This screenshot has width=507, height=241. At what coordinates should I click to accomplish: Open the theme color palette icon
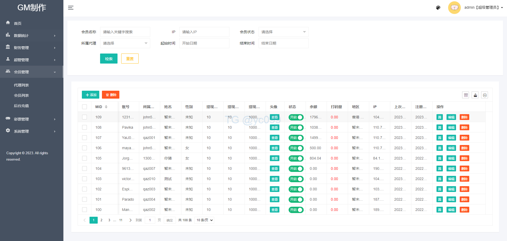(438, 8)
